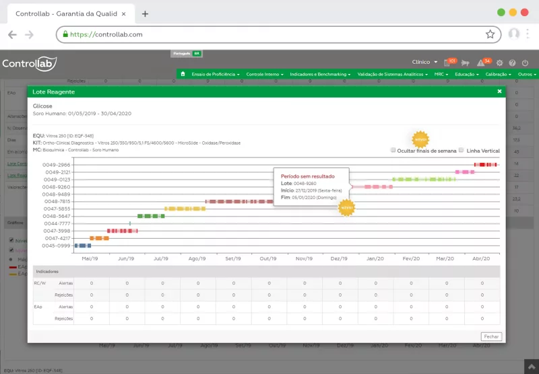Viewport: 539px width, 374px height.
Task: Close the Controllab browser tab
Action: 124,13
